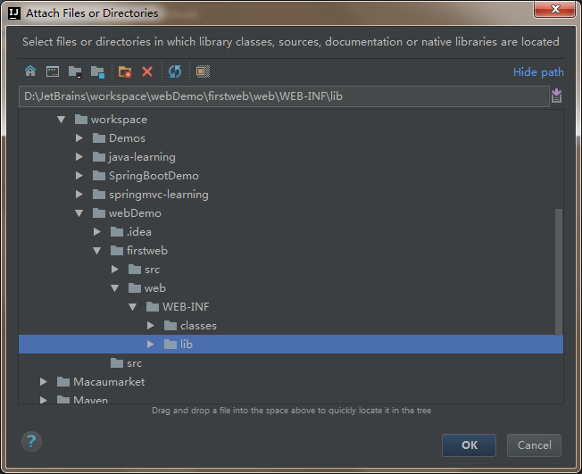Viewport: 582px width, 474px height.
Task: Select the src folder below lib
Action: 291,363
